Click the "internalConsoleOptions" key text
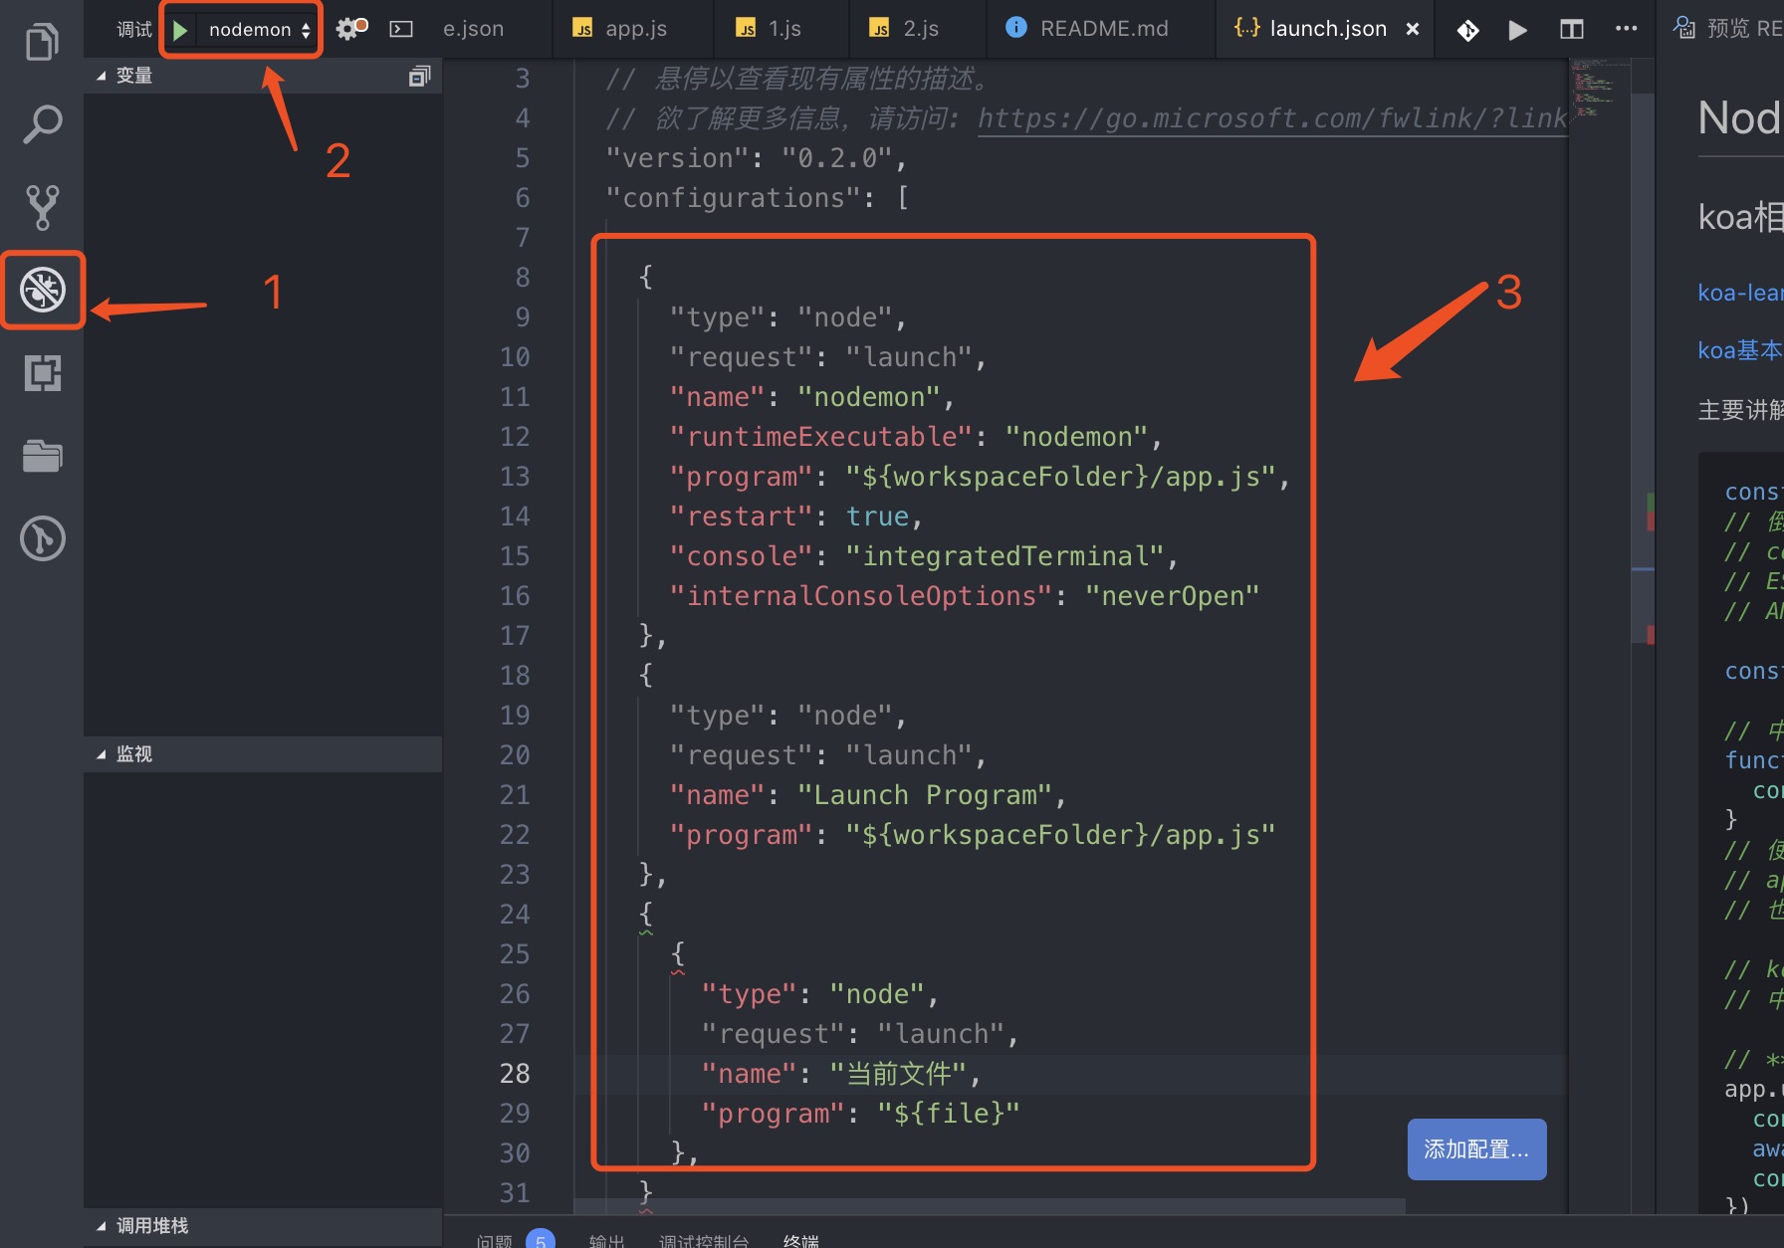Viewport: 1784px width, 1248px height. pyautogui.click(x=860, y=596)
